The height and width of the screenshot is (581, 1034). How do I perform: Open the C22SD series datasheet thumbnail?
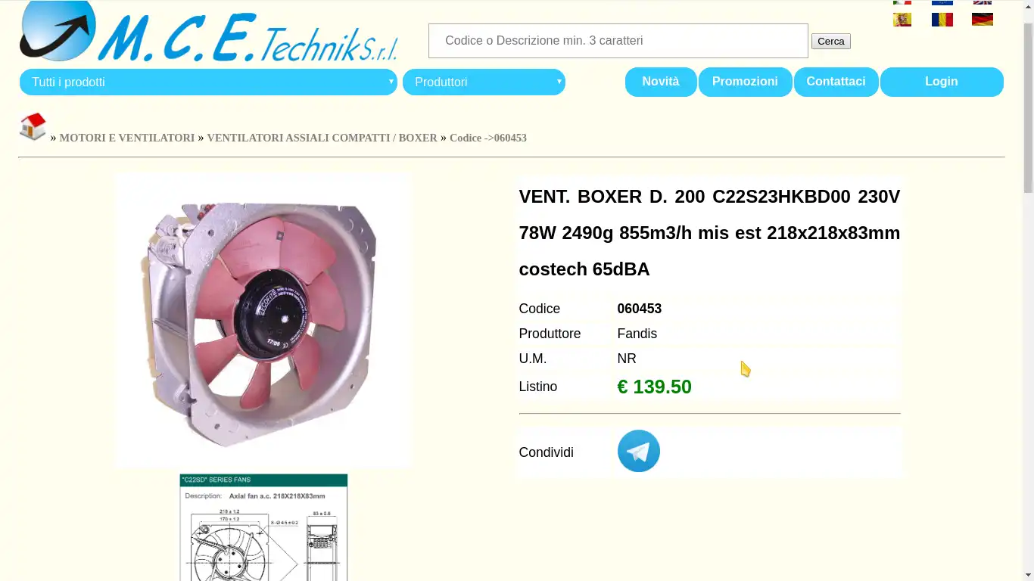pyautogui.click(x=263, y=527)
